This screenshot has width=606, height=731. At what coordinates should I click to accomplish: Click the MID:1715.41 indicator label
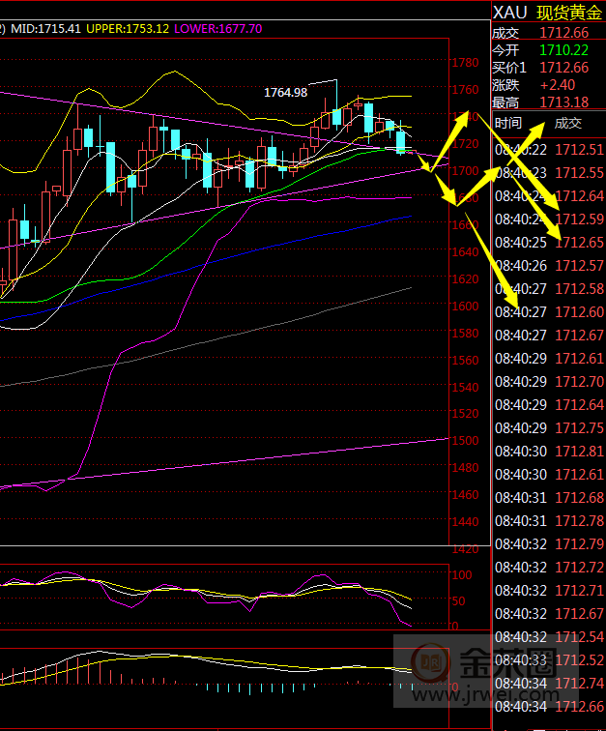[44, 30]
